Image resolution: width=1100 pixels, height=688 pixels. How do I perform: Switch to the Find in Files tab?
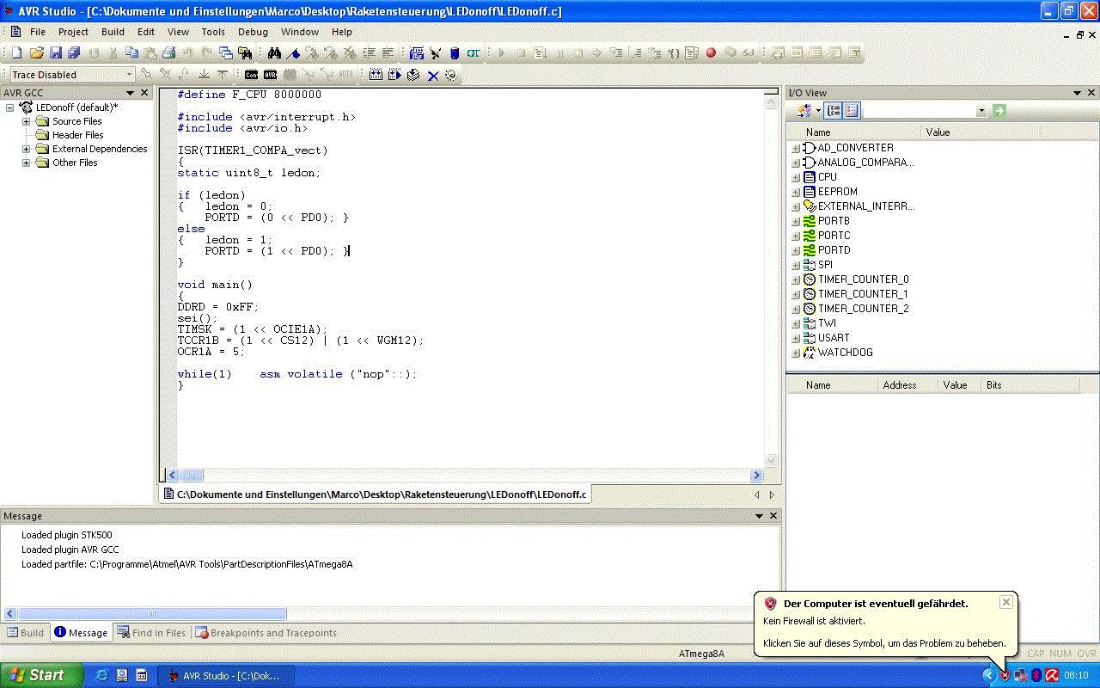[x=151, y=633]
